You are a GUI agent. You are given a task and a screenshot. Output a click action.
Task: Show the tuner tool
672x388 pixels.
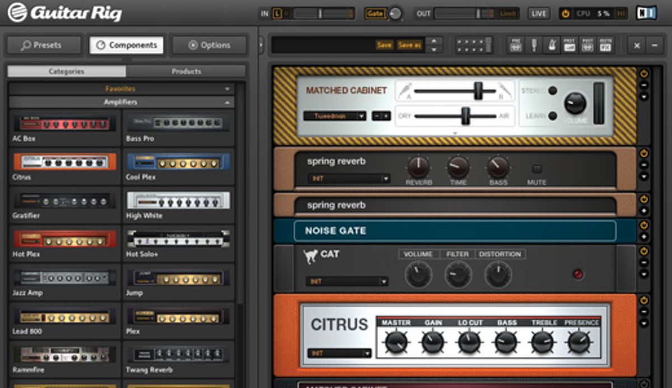(534, 45)
